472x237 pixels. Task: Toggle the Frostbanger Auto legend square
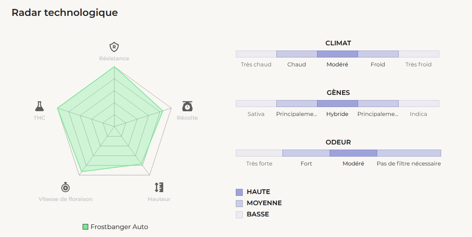point(85,227)
